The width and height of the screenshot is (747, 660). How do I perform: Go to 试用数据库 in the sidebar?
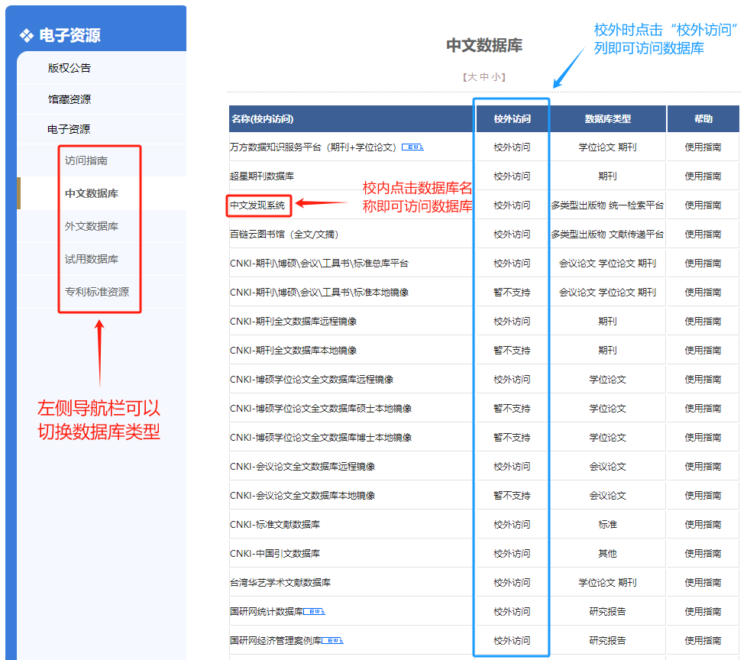pyautogui.click(x=92, y=260)
